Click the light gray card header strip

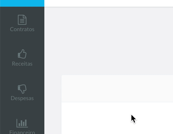pos(117,88)
